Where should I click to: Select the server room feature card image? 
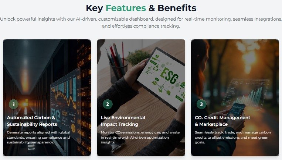(47, 98)
